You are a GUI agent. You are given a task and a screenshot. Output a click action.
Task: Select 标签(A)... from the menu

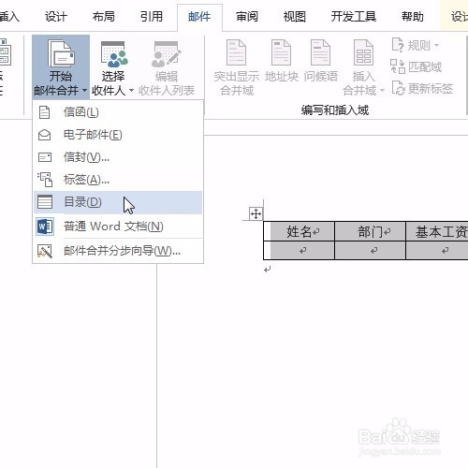click(x=118, y=180)
